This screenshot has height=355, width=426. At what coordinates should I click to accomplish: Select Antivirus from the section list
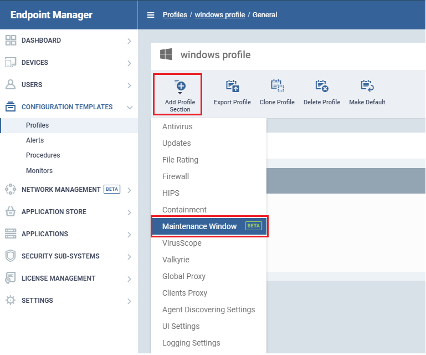209,126
